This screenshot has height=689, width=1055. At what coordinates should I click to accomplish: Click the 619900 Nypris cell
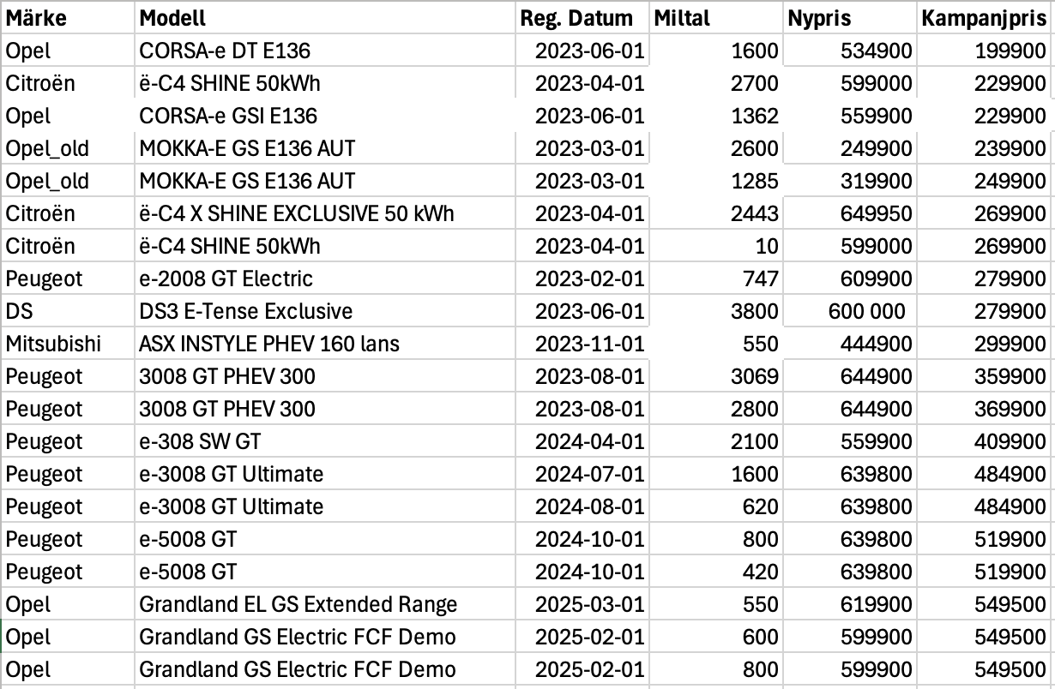(850, 604)
